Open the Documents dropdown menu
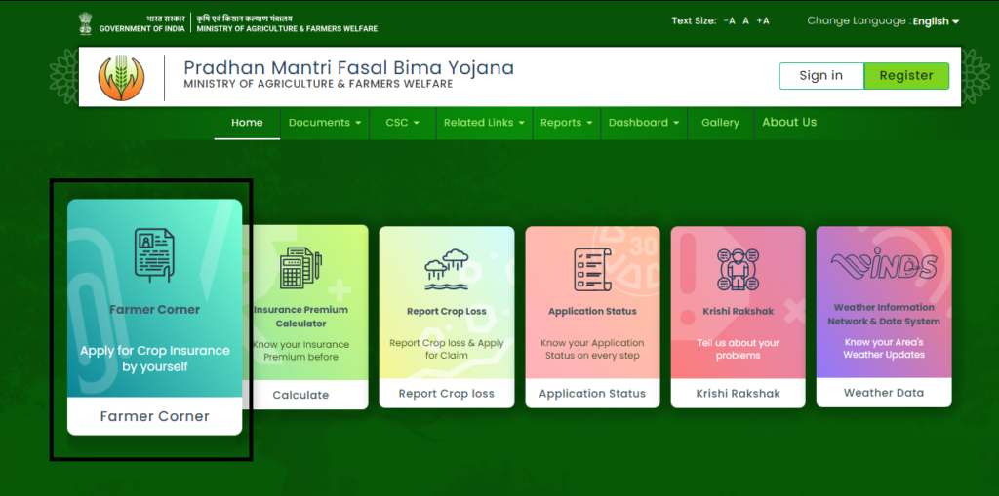 [325, 122]
